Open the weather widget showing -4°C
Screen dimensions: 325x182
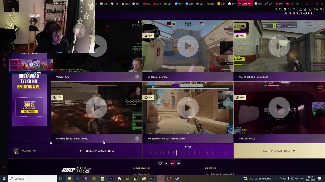(257, 179)
